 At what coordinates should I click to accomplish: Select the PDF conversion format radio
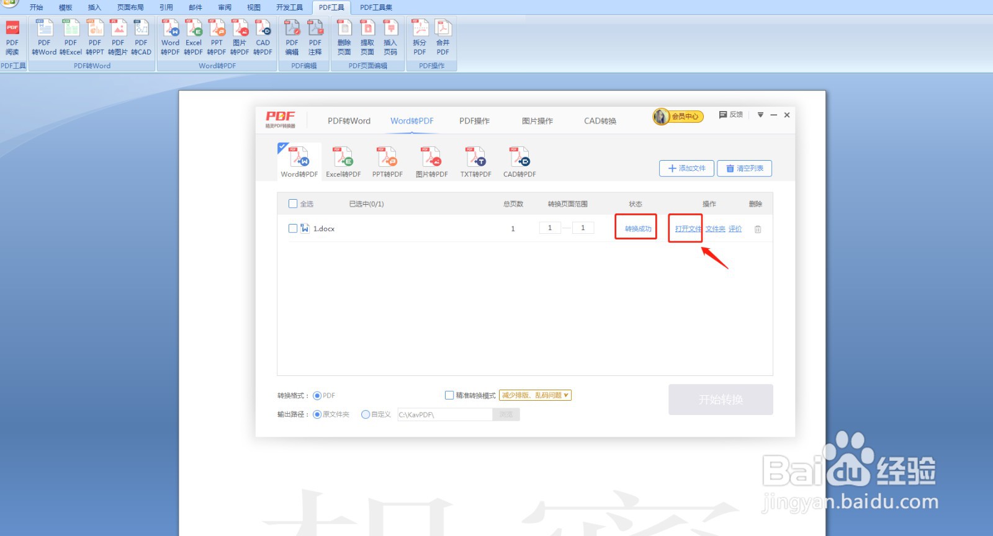pos(317,396)
